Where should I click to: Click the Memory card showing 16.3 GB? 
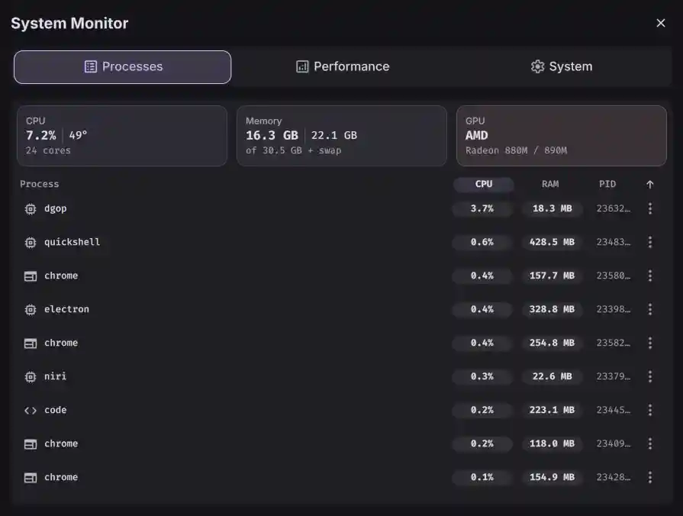[342, 135]
